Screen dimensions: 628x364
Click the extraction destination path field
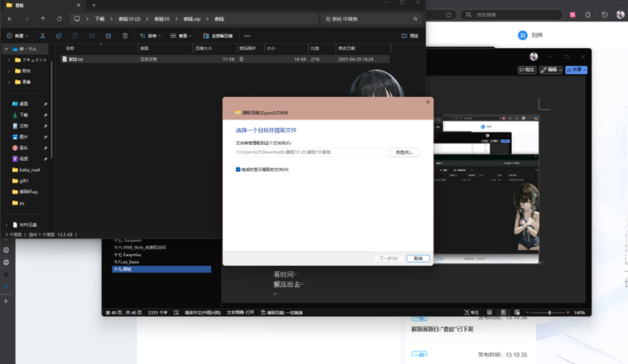pyautogui.click(x=311, y=152)
